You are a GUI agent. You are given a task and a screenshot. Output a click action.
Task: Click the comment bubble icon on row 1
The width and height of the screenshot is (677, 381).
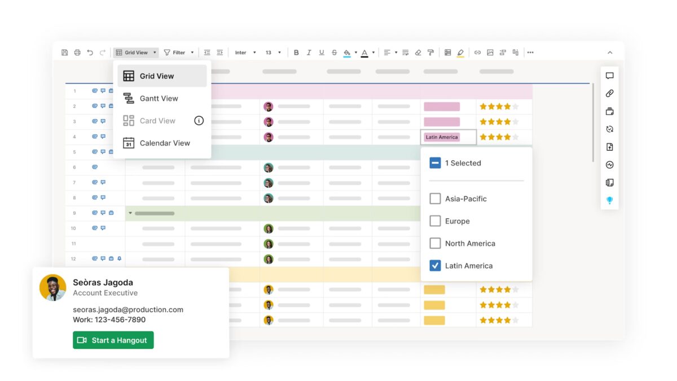[x=103, y=90]
